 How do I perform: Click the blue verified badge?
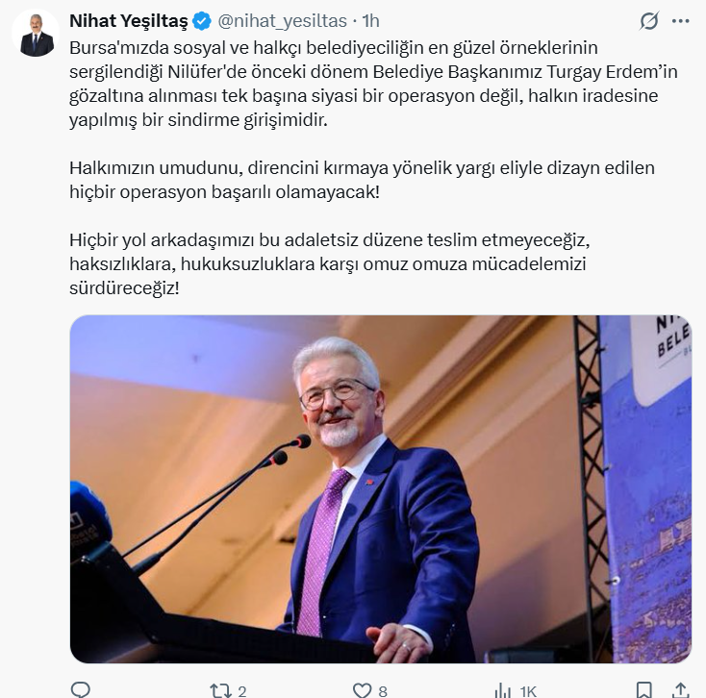click(202, 21)
